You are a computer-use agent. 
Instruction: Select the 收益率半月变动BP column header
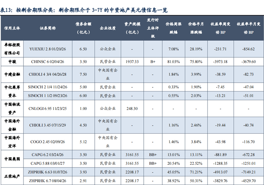249,28
